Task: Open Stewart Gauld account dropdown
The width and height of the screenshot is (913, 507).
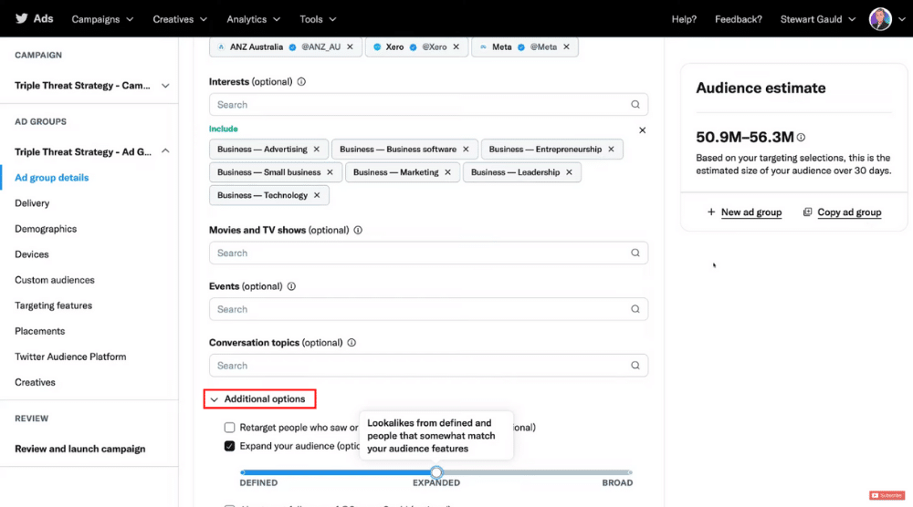Action: tap(817, 19)
